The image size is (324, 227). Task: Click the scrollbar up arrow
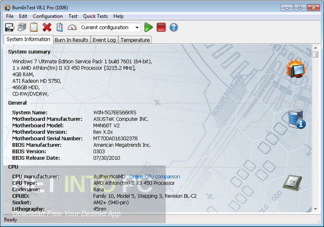click(315, 48)
